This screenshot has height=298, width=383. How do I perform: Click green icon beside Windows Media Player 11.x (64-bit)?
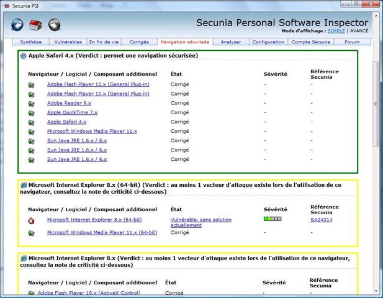coord(31,233)
